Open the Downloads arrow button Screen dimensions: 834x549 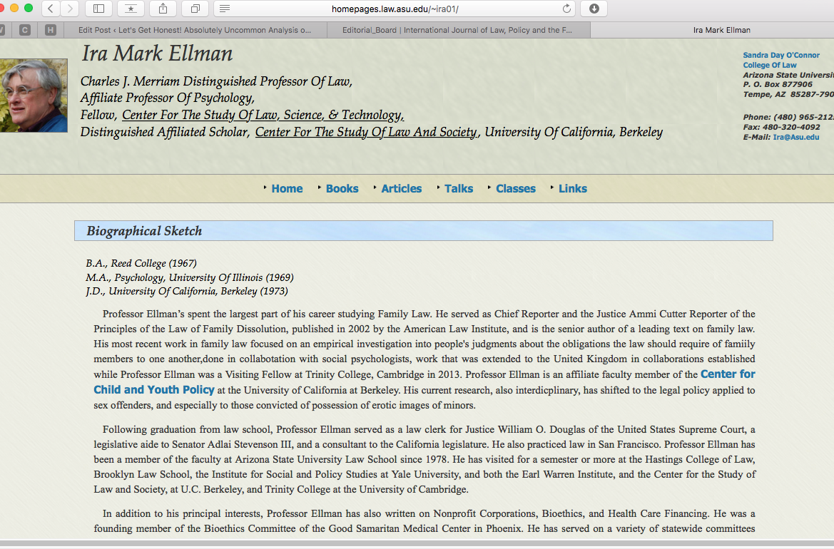[x=594, y=9]
